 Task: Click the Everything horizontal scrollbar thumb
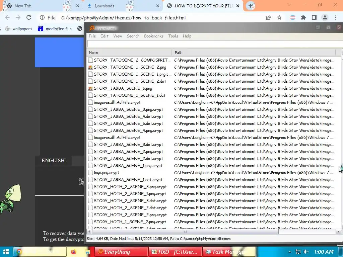[185, 232]
